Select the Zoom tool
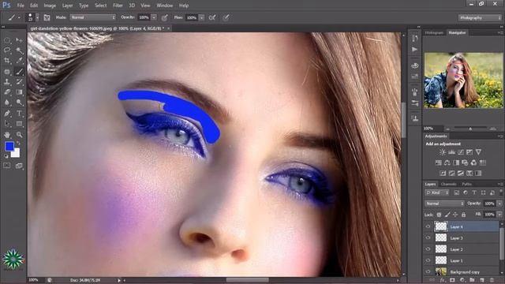This screenshot has width=505, height=284. point(19,135)
